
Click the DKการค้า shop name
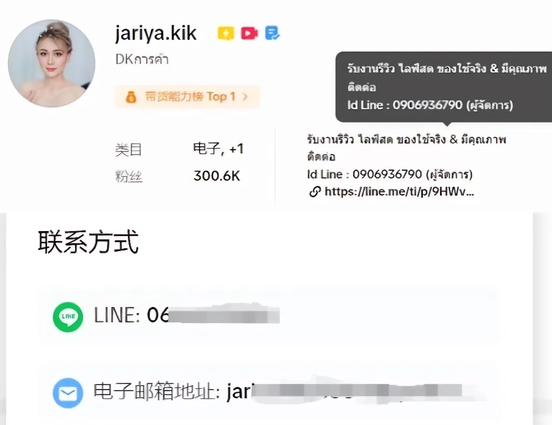pos(142,59)
